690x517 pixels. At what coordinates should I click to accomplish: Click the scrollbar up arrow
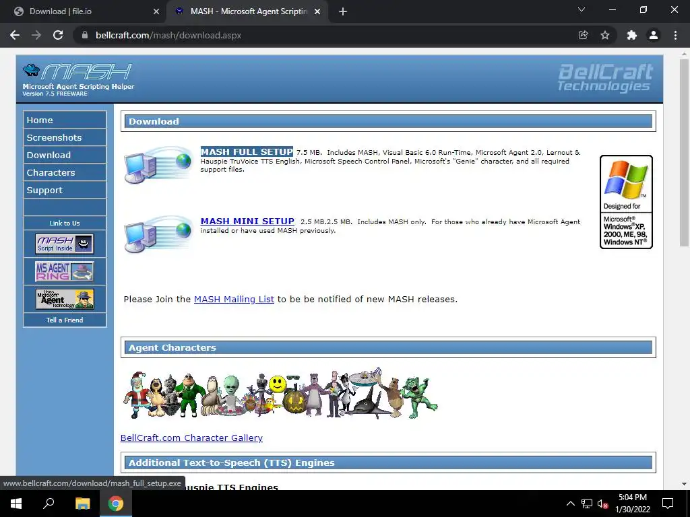[x=684, y=54]
